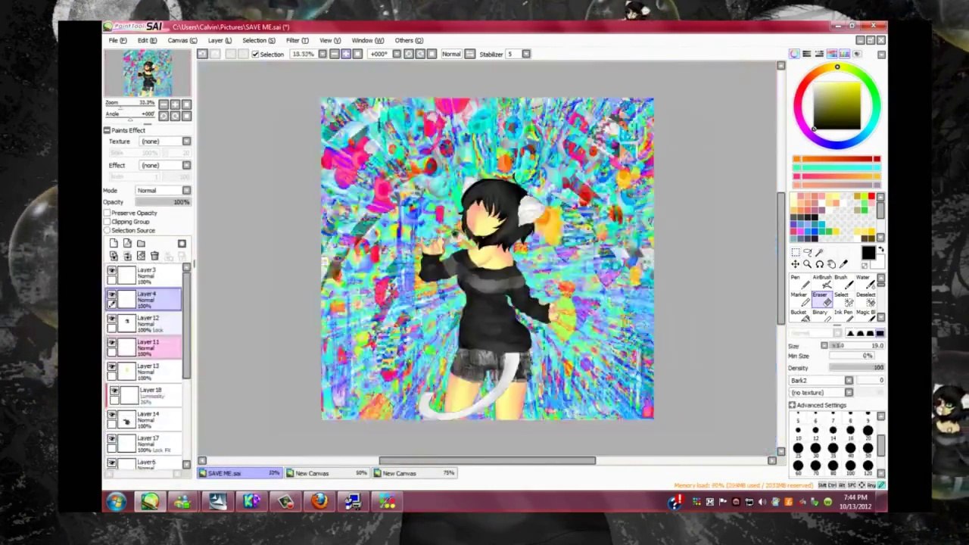This screenshot has width=969, height=545.
Task: Select the zoom magnifier tool
Action: click(x=807, y=264)
